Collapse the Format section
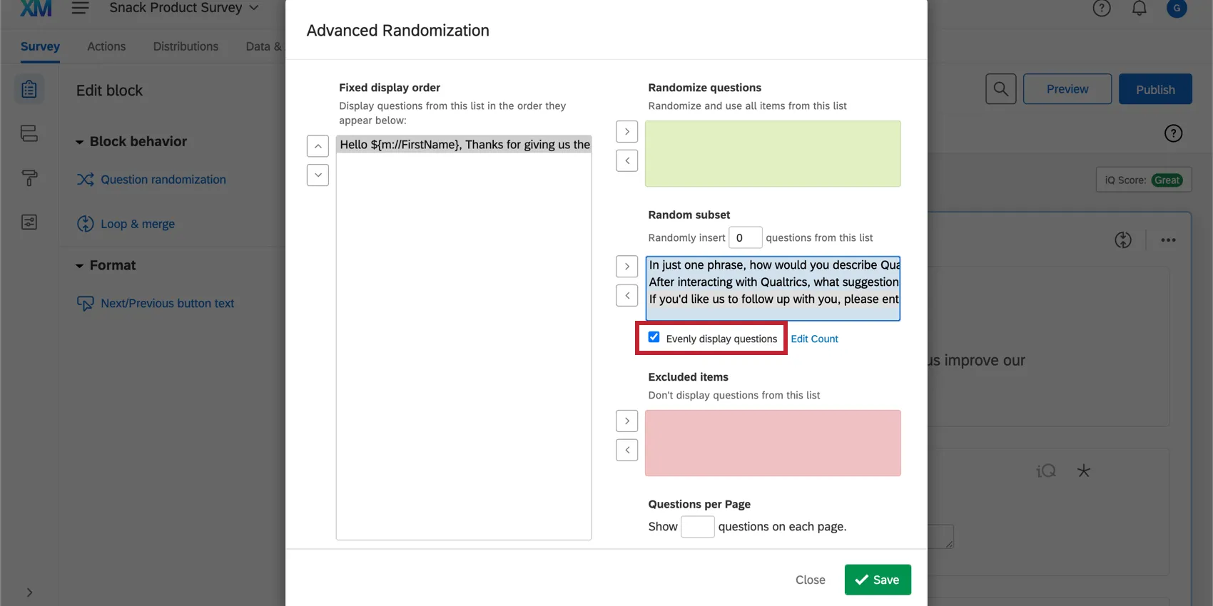Viewport: 1213px width, 606px height. click(x=80, y=266)
